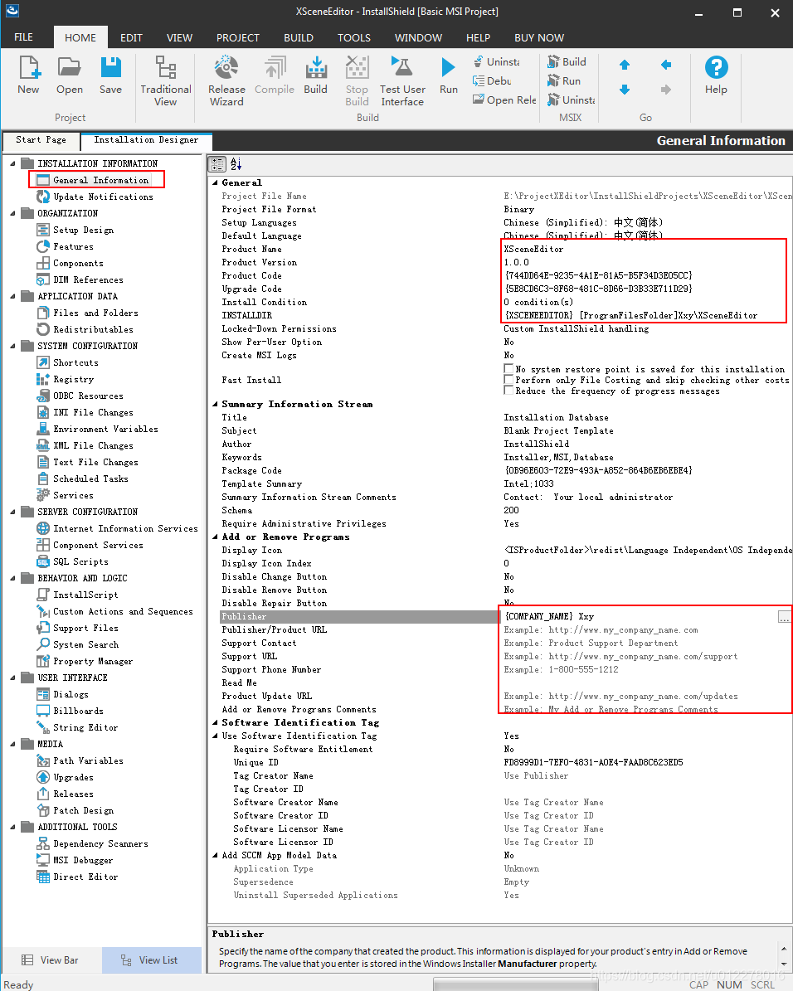Switch to the EDIT ribbon tab
Screen dimensions: 793x991
coord(131,38)
